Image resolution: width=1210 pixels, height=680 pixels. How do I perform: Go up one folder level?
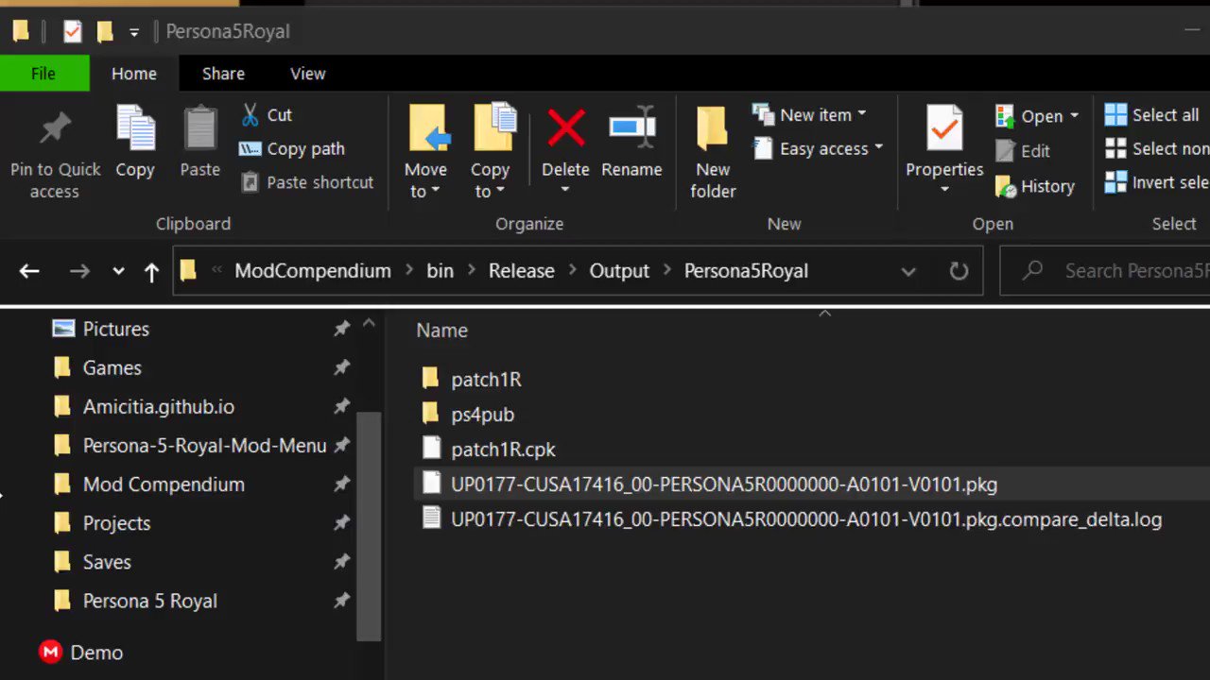(x=151, y=271)
